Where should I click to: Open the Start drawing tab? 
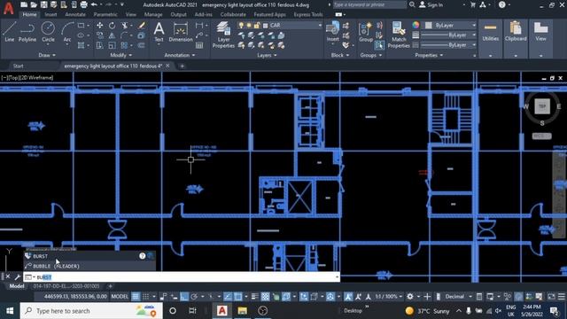click(18, 66)
